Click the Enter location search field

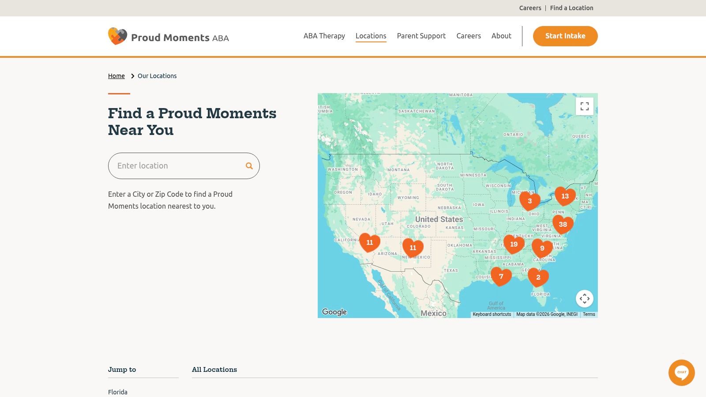coord(184,166)
